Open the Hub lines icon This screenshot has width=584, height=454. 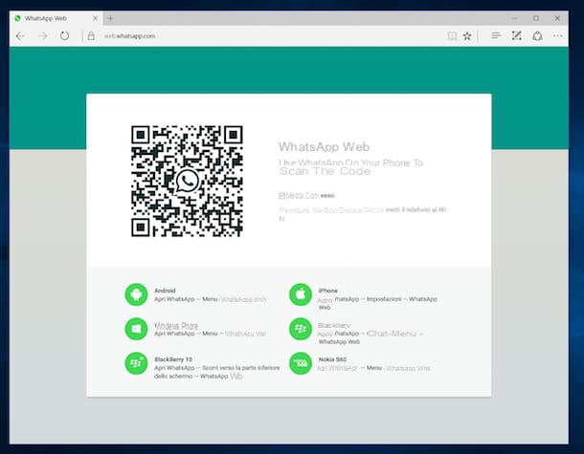click(496, 35)
